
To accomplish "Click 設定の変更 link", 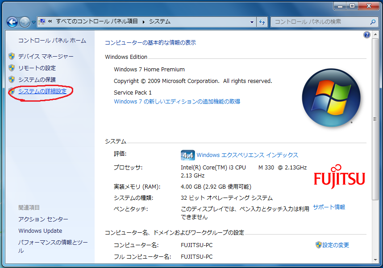I will (336, 245).
